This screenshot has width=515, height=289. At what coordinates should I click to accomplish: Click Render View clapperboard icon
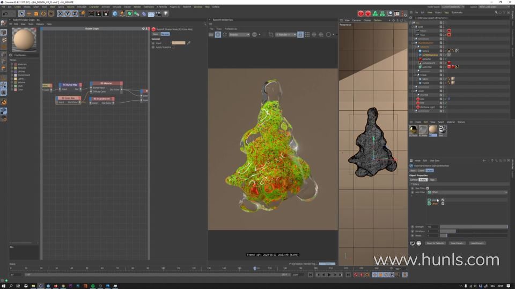coord(91,14)
